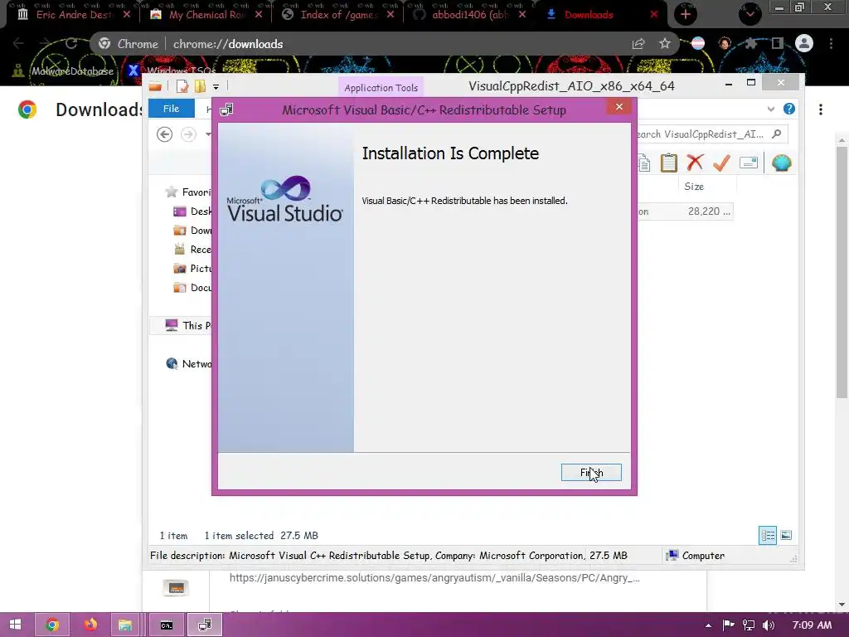Image resolution: width=849 pixels, height=637 pixels.
Task: Click the Properties quick access icon
Action: tap(182, 86)
